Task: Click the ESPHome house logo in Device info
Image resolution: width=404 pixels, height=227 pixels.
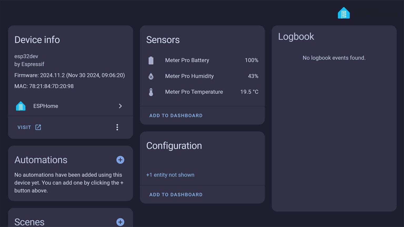Action: pos(21,106)
